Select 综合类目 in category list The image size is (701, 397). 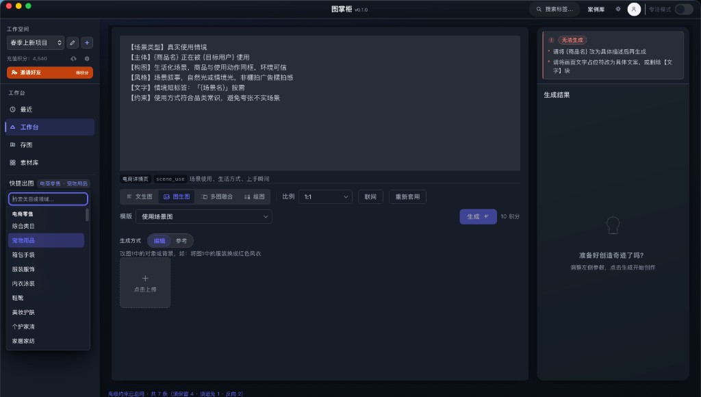pos(46,226)
